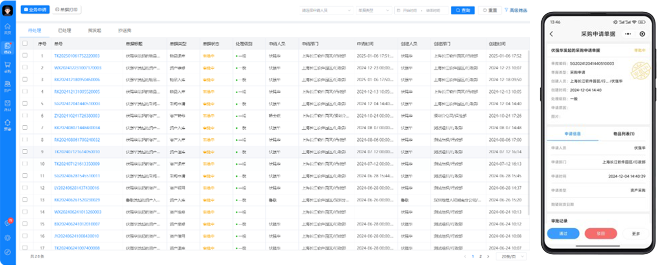
Task: Open the notification icon with red badge
Action: pyautogui.click(x=8, y=223)
